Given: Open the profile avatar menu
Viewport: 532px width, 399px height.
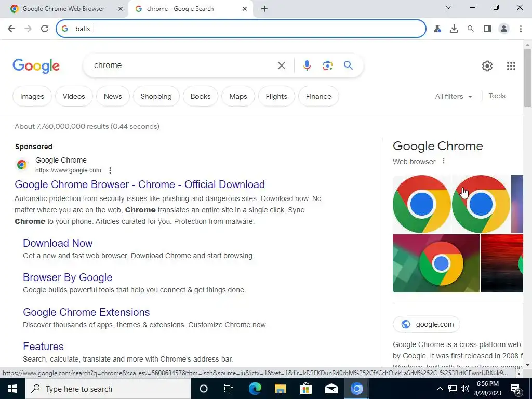Looking at the screenshot, I should tap(504, 29).
